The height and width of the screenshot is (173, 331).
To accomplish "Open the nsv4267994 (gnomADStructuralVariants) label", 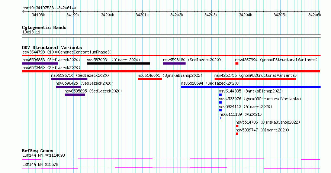I will pos(277,60).
